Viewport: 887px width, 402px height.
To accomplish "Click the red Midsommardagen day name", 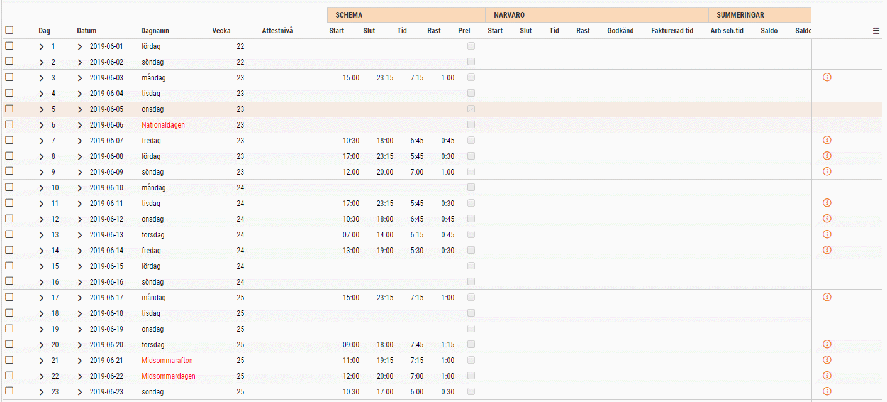I will (x=169, y=376).
